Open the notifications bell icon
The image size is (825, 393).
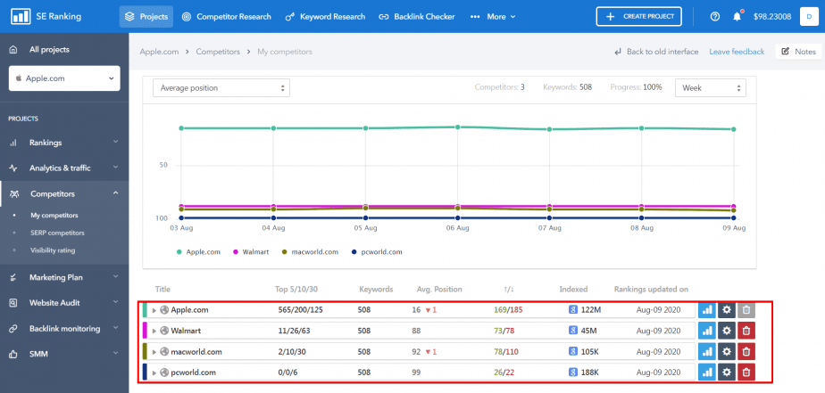(x=737, y=16)
